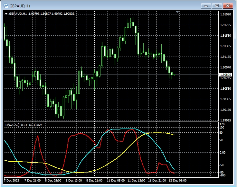Click the GBPAUD,H1 OHLC text in chart
This screenshot has width=237, height=187.
[42, 14]
